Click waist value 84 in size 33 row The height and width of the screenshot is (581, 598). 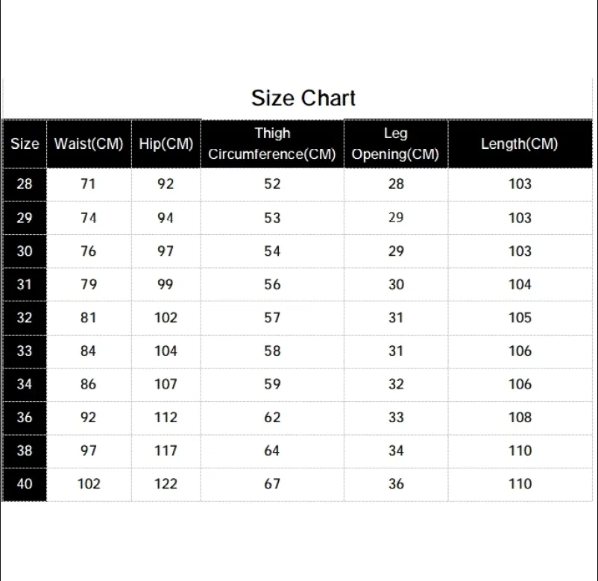(x=88, y=351)
